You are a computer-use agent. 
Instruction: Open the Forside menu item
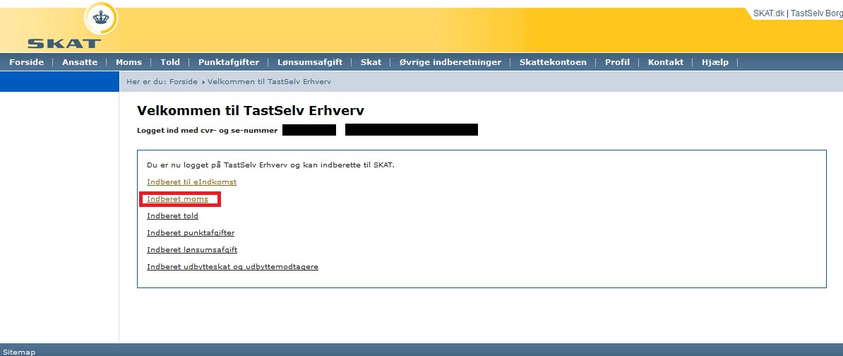click(x=26, y=62)
